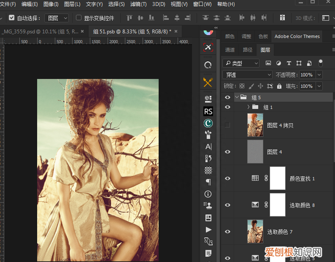Open the Character panel icon
Screen dimensions: 335x262
(208, 146)
